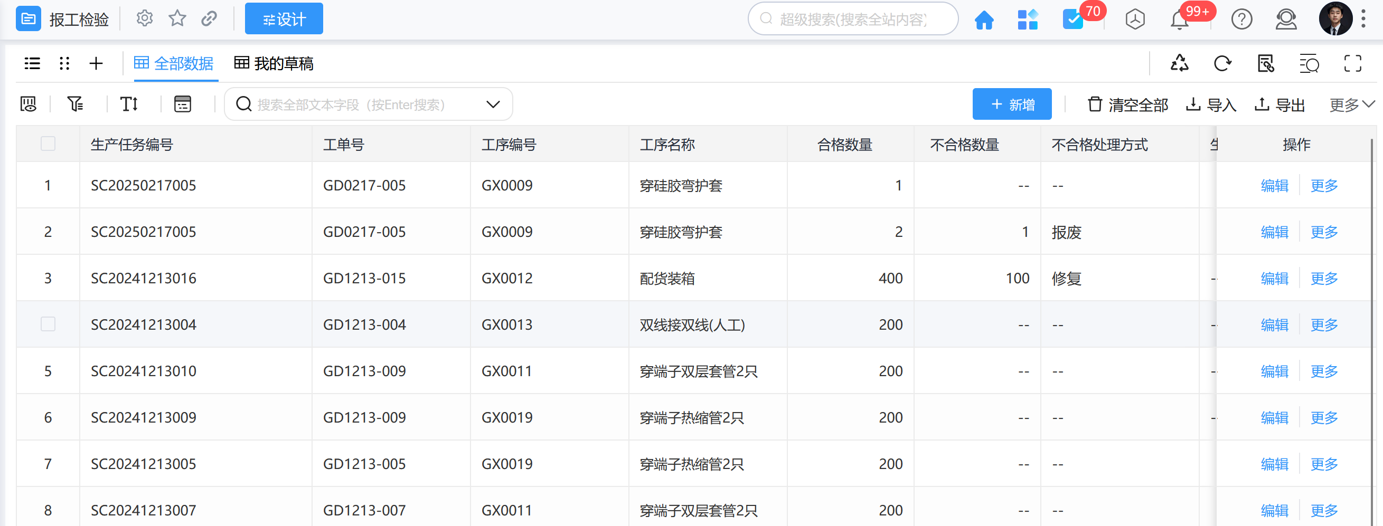Toggle fullscreen view icon

(x=1352, y=63)
